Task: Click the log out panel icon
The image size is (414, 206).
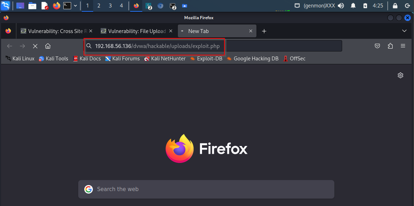Action: click(407, 6)
